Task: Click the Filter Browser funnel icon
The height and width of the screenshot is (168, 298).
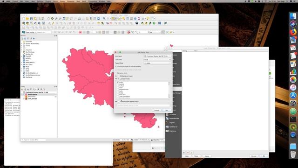Action: point(28,38)
